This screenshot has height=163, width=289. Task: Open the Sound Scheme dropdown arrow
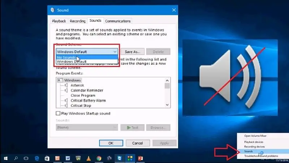(x=115, y=52)
